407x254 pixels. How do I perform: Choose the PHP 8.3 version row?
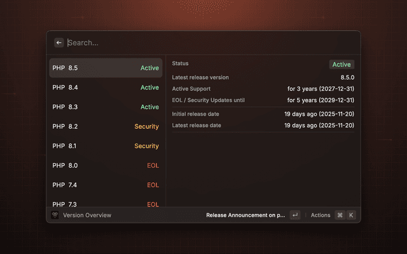(x=106, y=107)
